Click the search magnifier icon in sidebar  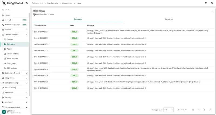pos(3,10)
